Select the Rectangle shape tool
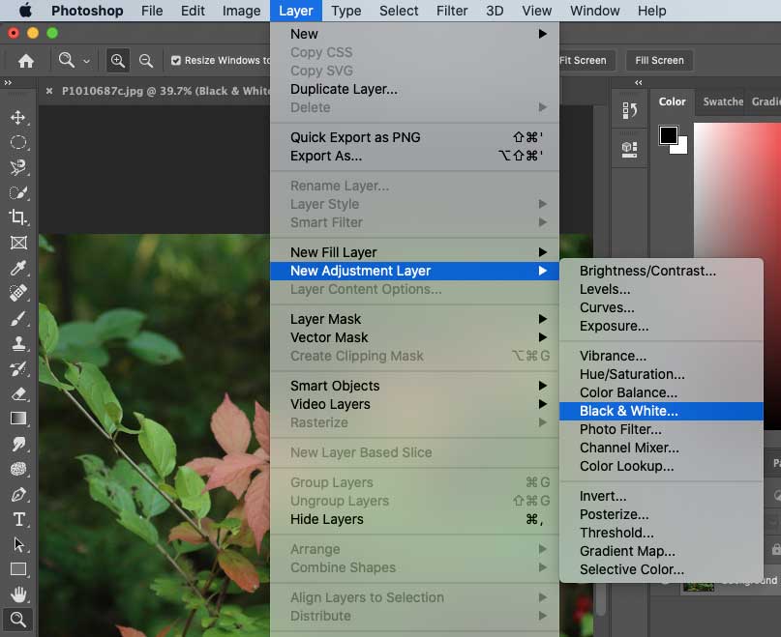The height and width of the screenshot is (637, 781). coord(18,569)
